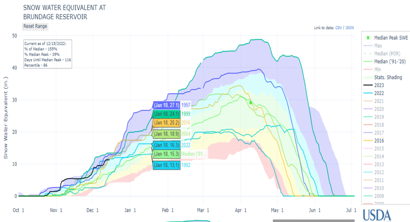Open the JSON data link
The height and width of the screenshot is (222, 410).
pos(350,28)
